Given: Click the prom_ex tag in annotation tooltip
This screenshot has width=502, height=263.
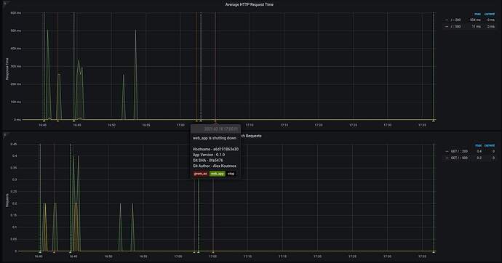Looking at the screenshot, I should click(200, 174).
